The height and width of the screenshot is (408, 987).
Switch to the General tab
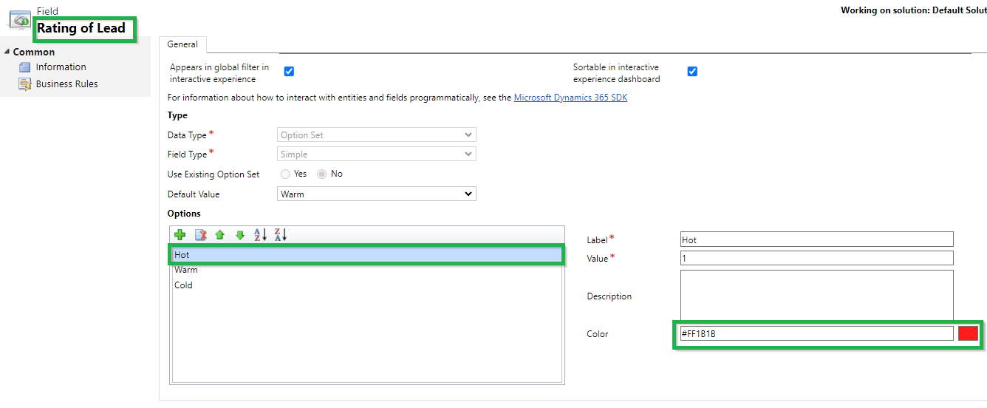(182, 44)
